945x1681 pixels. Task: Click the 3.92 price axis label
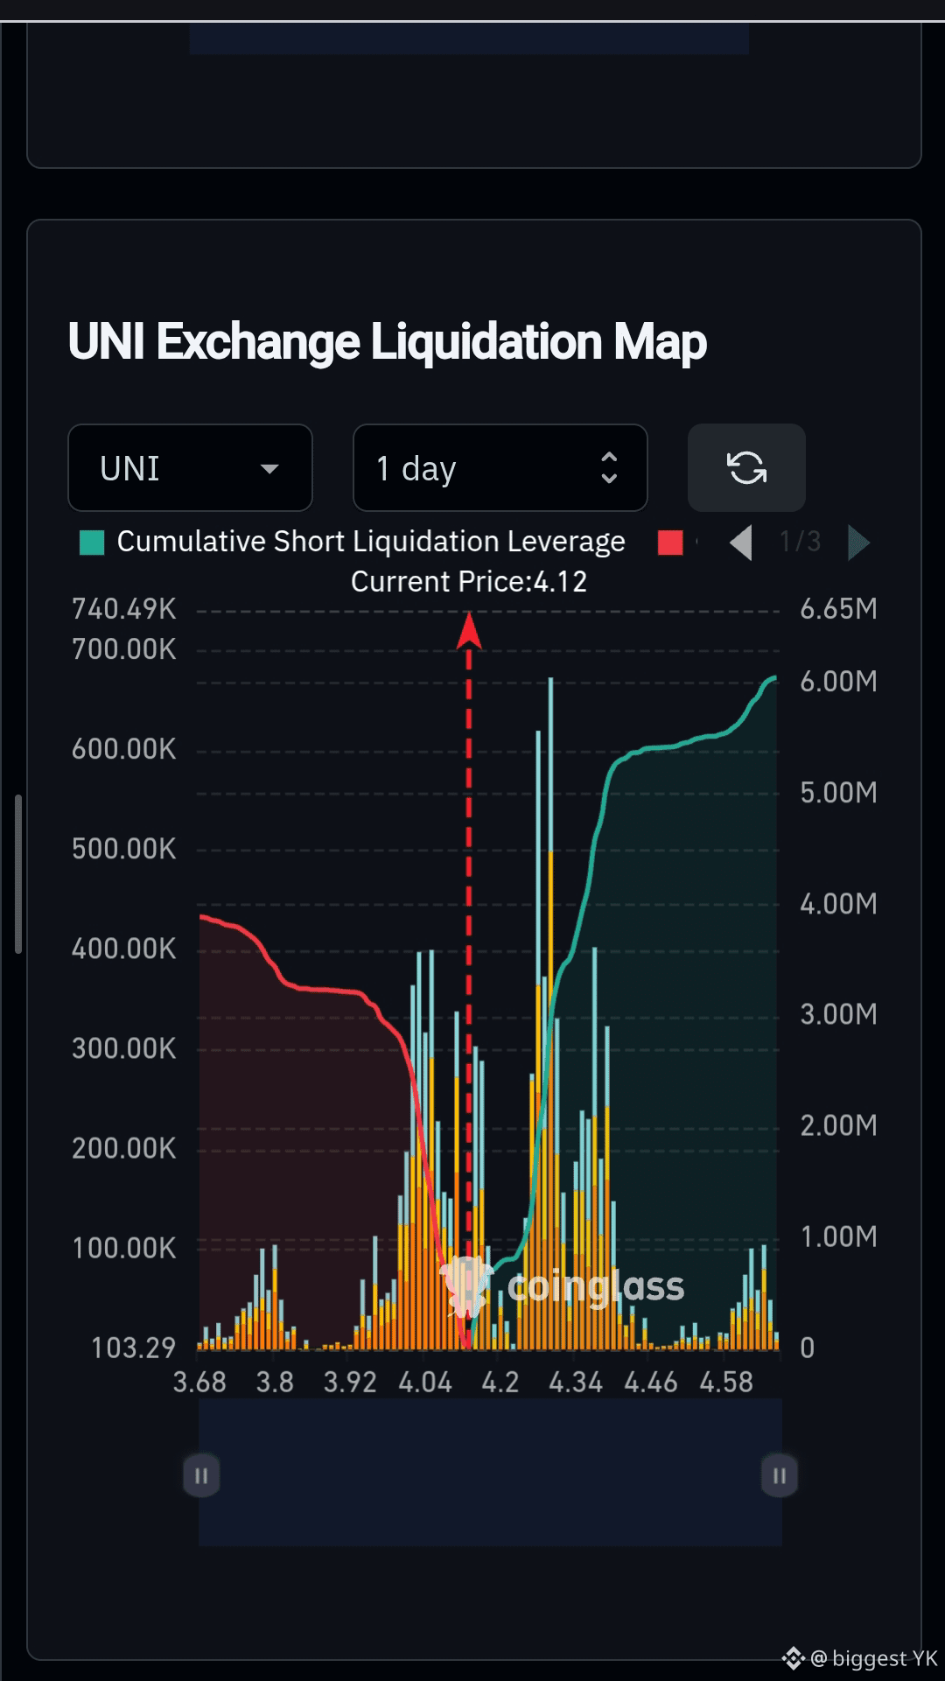(350, 1383)
